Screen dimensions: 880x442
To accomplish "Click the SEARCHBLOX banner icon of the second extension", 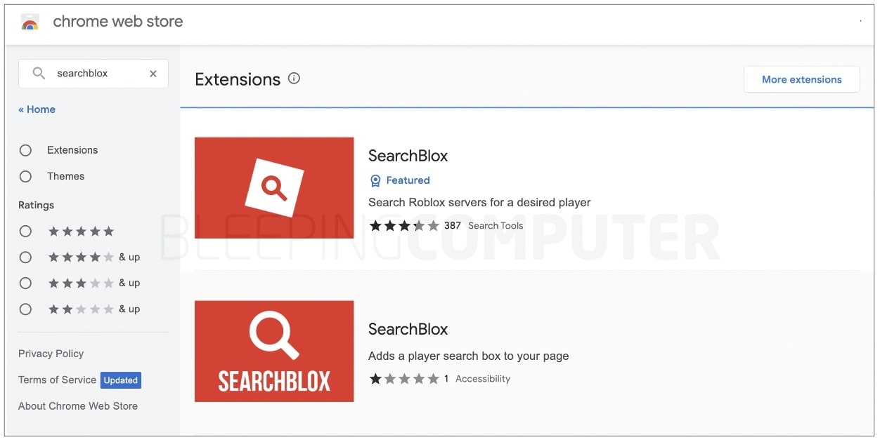I will (274, 351).
